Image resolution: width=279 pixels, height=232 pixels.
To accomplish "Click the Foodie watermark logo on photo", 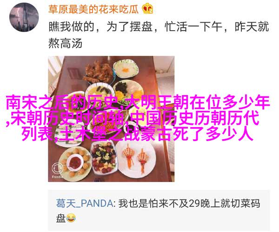I will click(57, 170).
